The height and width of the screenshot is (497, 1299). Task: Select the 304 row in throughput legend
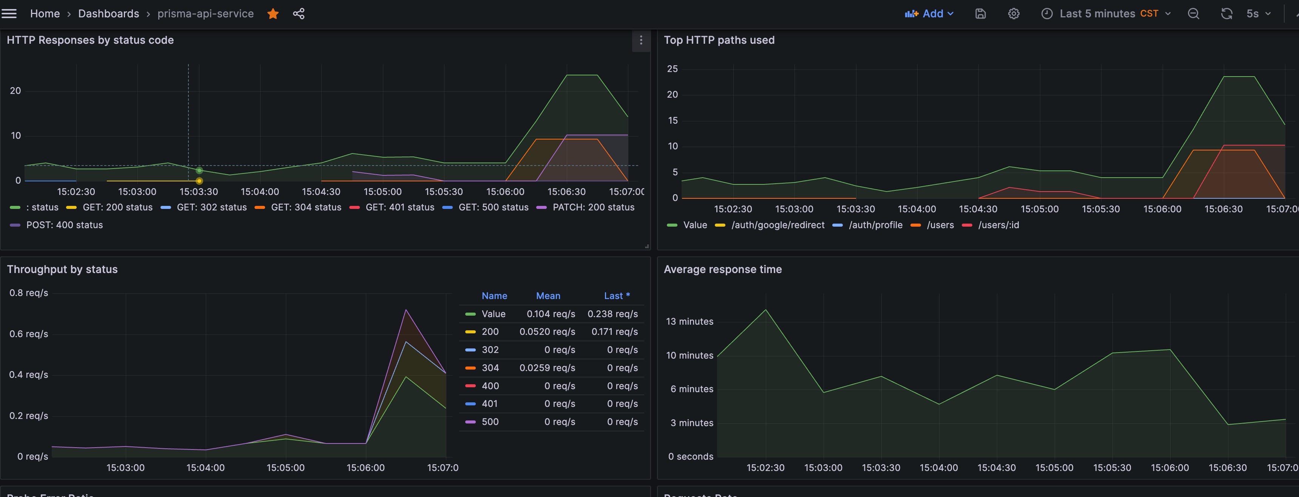pos(552,368)
